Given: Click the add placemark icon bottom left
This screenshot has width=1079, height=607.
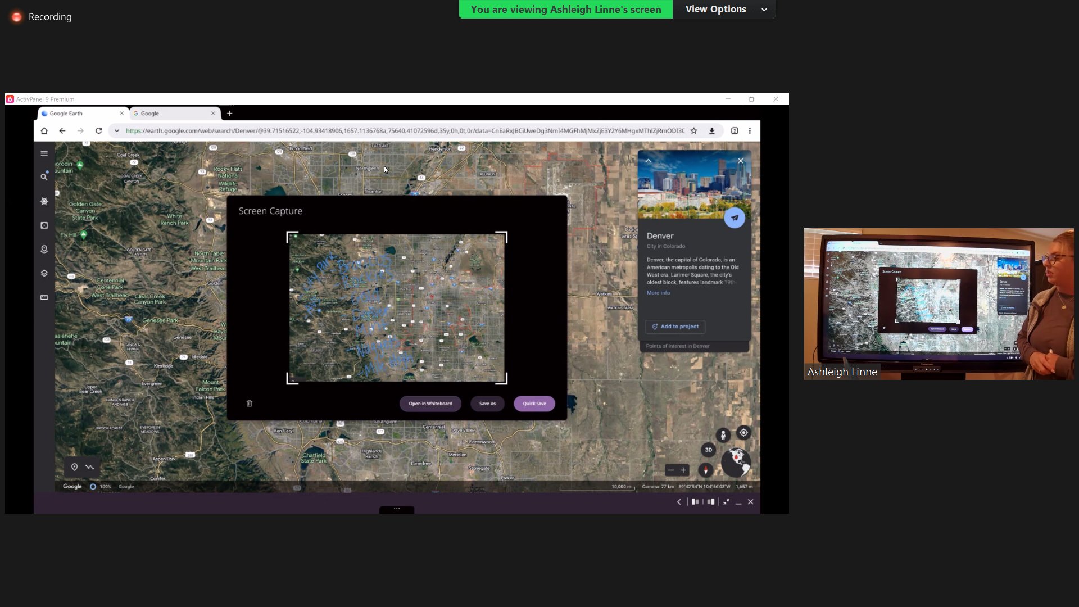Looking at the screenshot, I should [74, 467].
